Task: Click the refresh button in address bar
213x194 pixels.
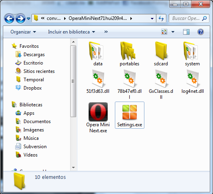Action: click(161, 18)
